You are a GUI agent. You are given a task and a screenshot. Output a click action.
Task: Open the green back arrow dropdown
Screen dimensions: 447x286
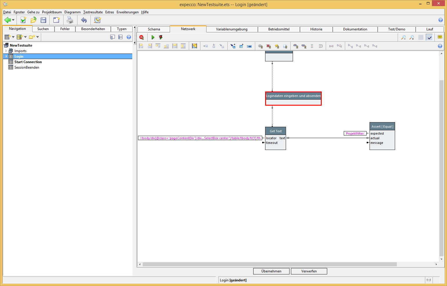pyautogui.click(x=13, y=20)
